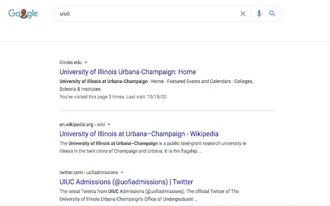
Task: Start voice search with the microphone icon
Action: pos(259,14)
